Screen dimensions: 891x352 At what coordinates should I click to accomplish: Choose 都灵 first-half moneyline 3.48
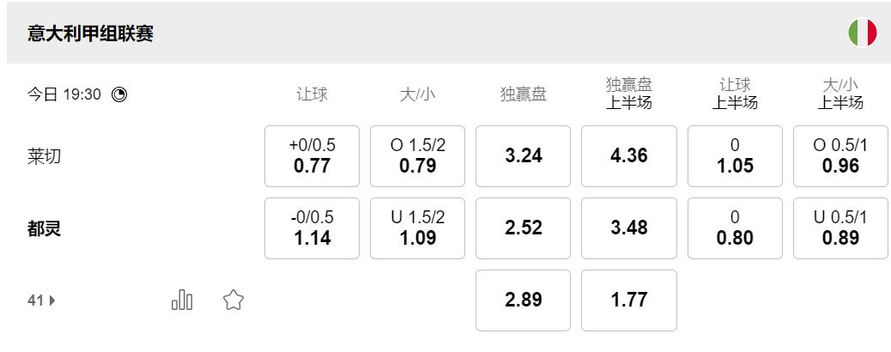(x=629, y=228)
